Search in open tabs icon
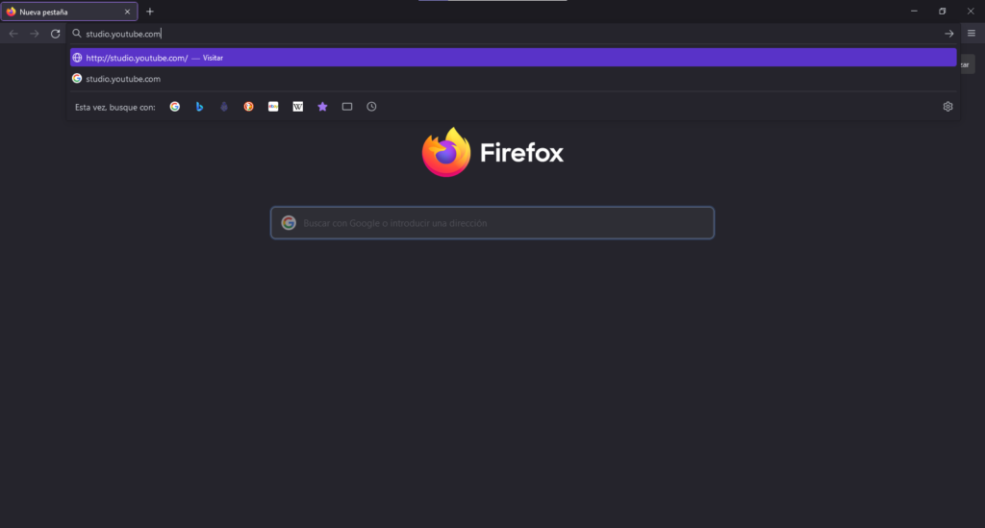Viewport: 985px width, 528px height. [346, 107]
